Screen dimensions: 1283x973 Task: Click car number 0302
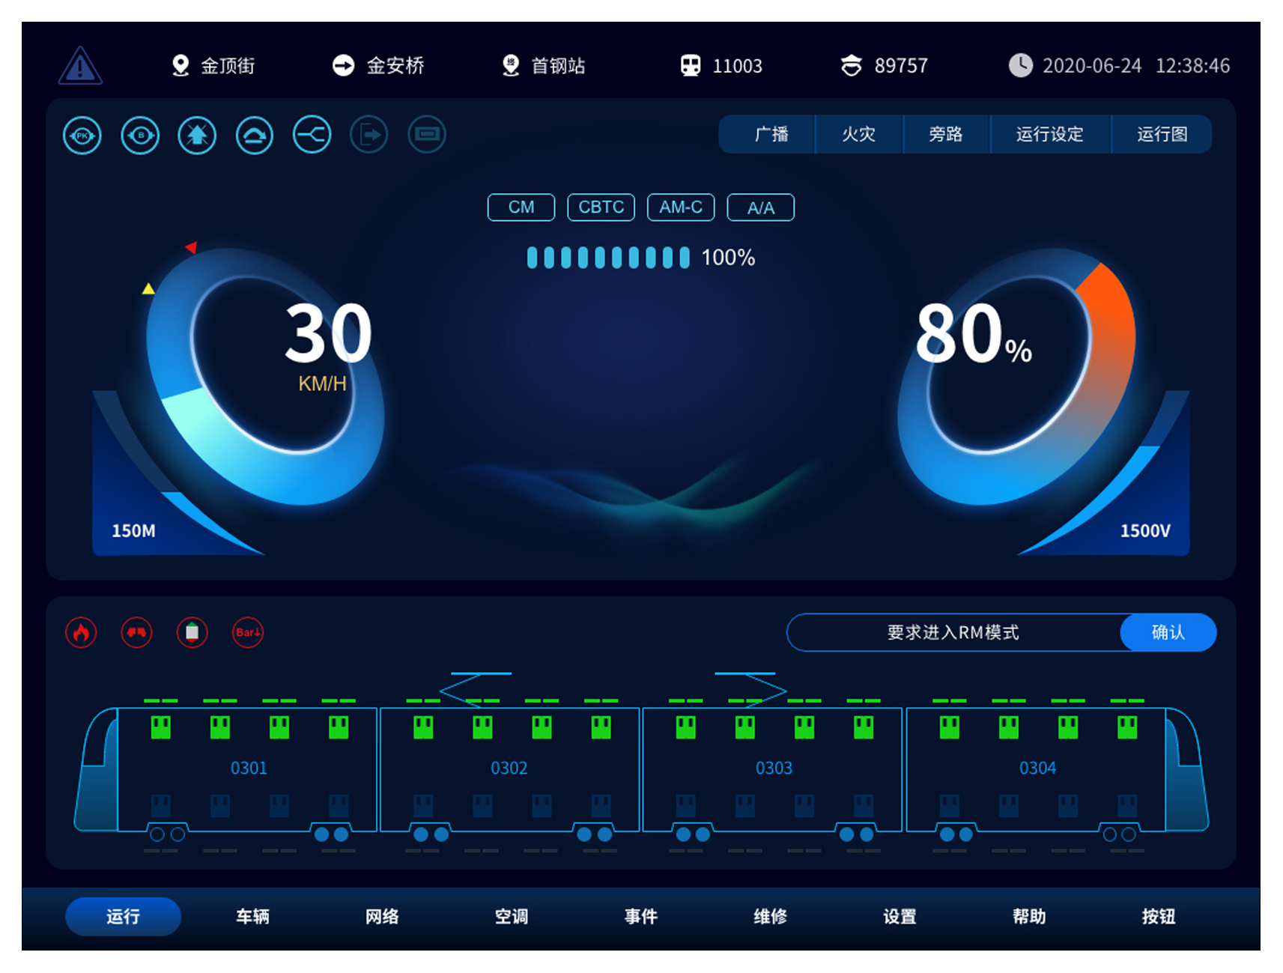pyautogui.click(x=509, y=769)
